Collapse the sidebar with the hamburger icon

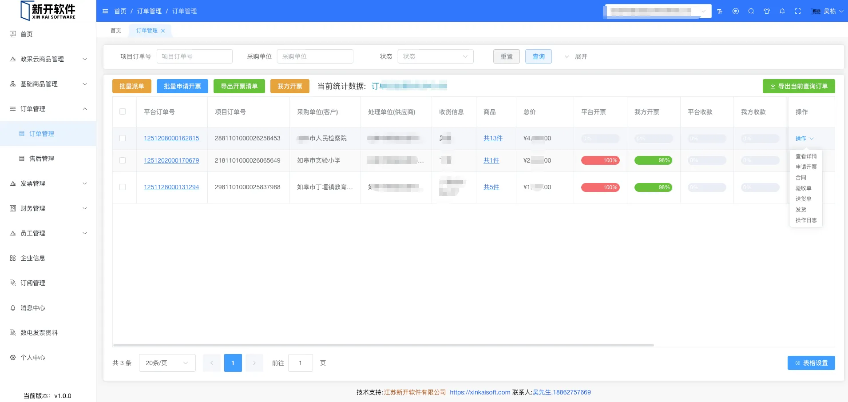(x=105, y=11)
